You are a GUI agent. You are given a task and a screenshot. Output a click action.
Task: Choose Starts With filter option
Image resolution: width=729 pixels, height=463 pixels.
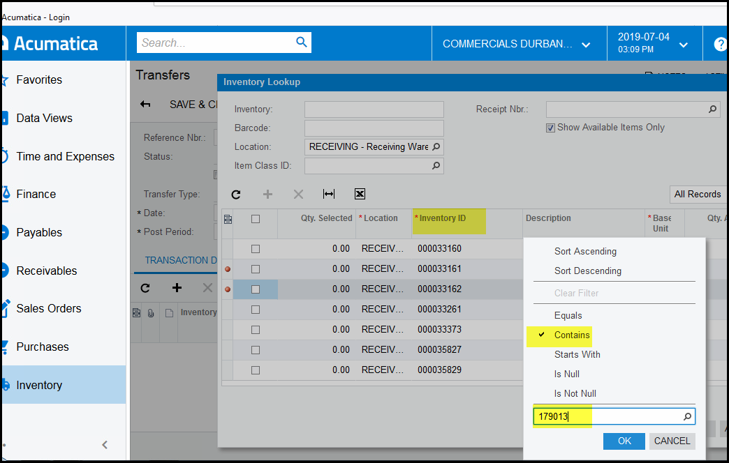[x=577, y=354]
